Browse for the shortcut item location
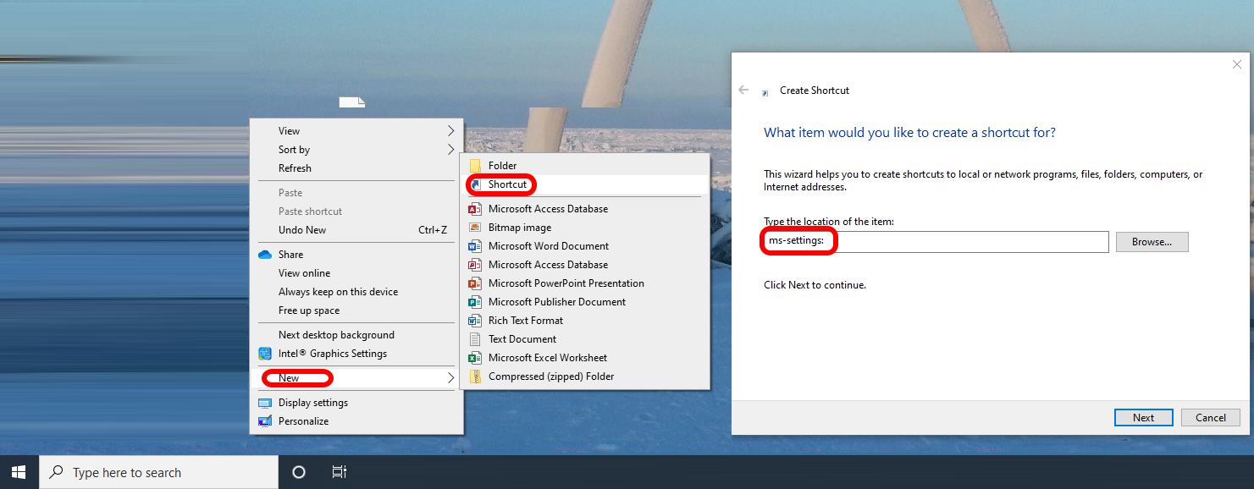The width and height of the screenshot is (1254, 489). click(1152, 241)
